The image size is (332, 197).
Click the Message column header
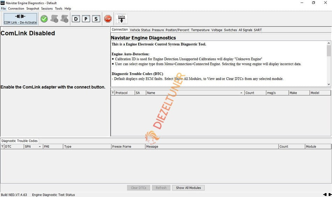(212, 147)
